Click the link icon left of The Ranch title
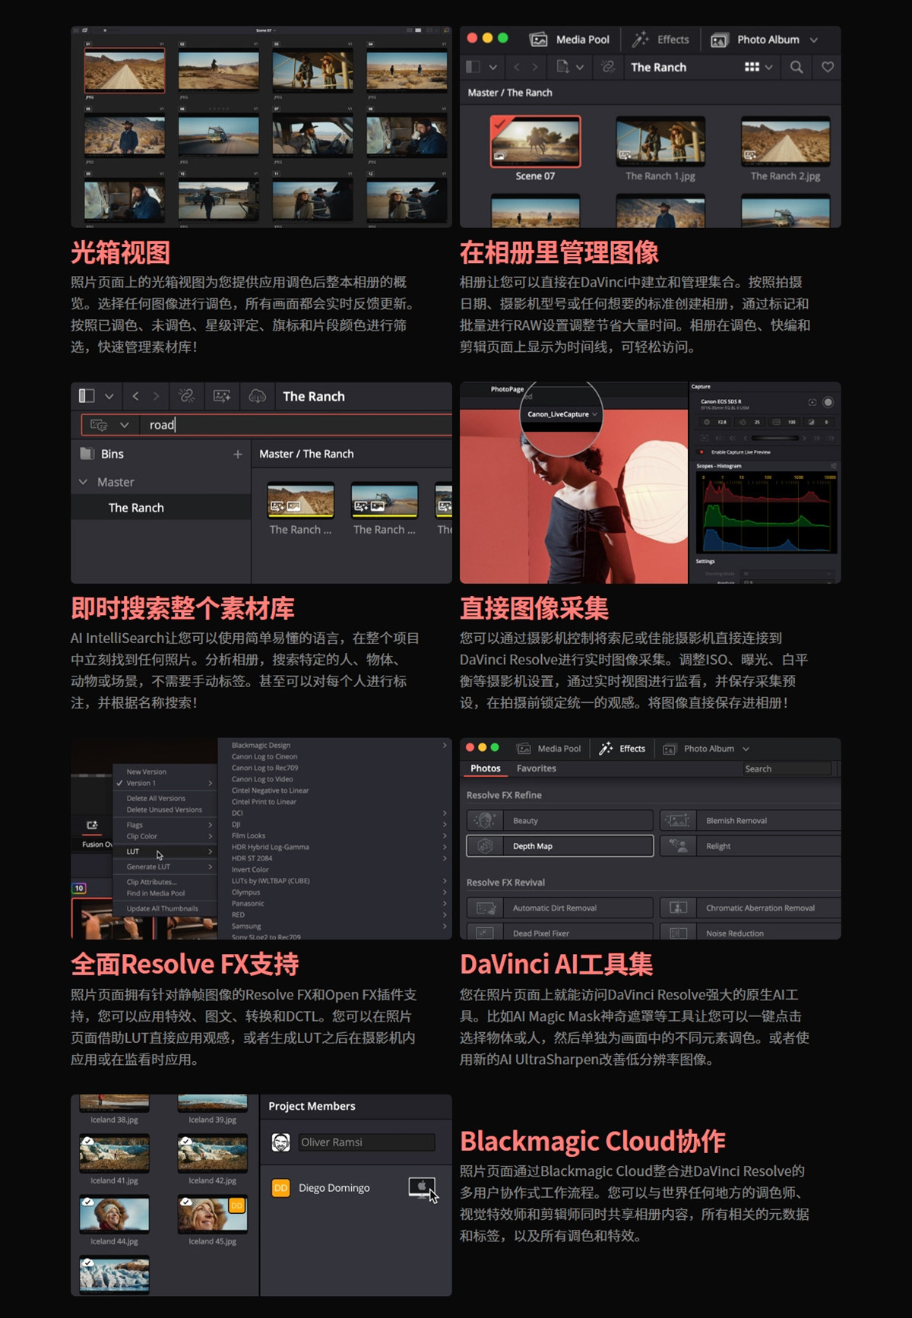This screenshot has width=912, height=1318. [608, 67]
